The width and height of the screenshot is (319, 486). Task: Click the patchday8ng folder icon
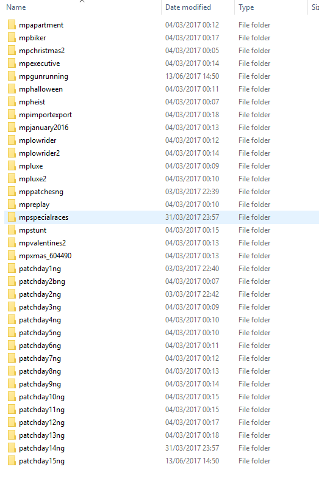pyautogui.click(x=12, y=371)
